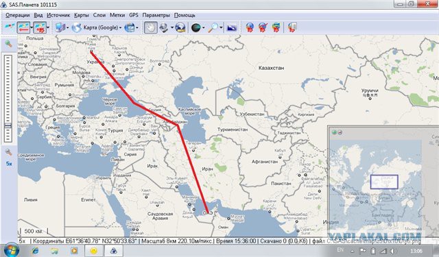Click the green button on the minimap panel

click(334, 132)
